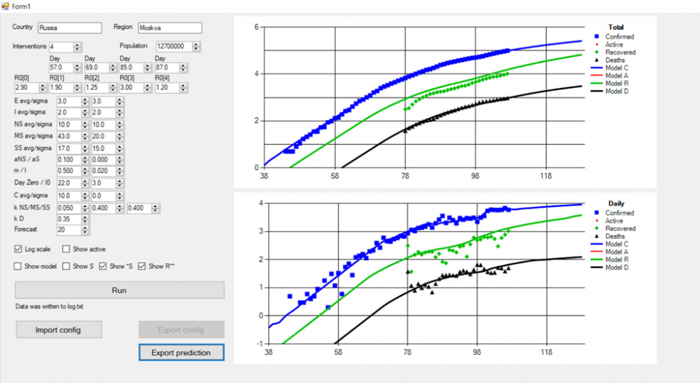Click Deaths triangle in Daily legend
The width and height of the screenshot is (700, 383).
(x=597, y=236)
